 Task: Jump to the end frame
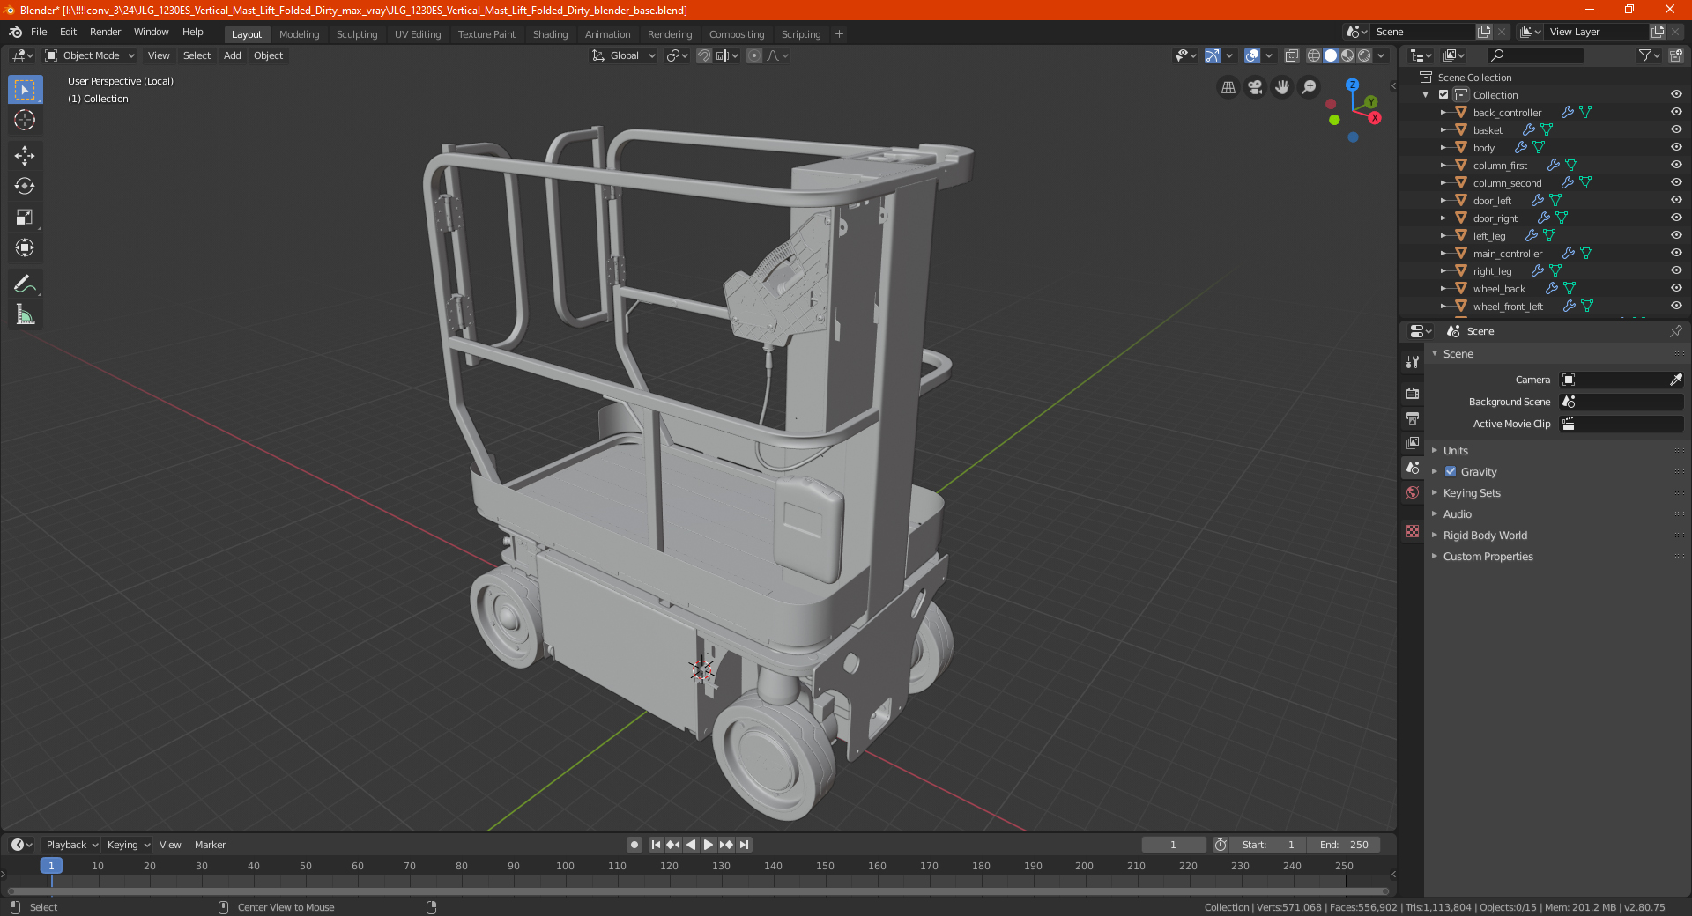[745, 845]
